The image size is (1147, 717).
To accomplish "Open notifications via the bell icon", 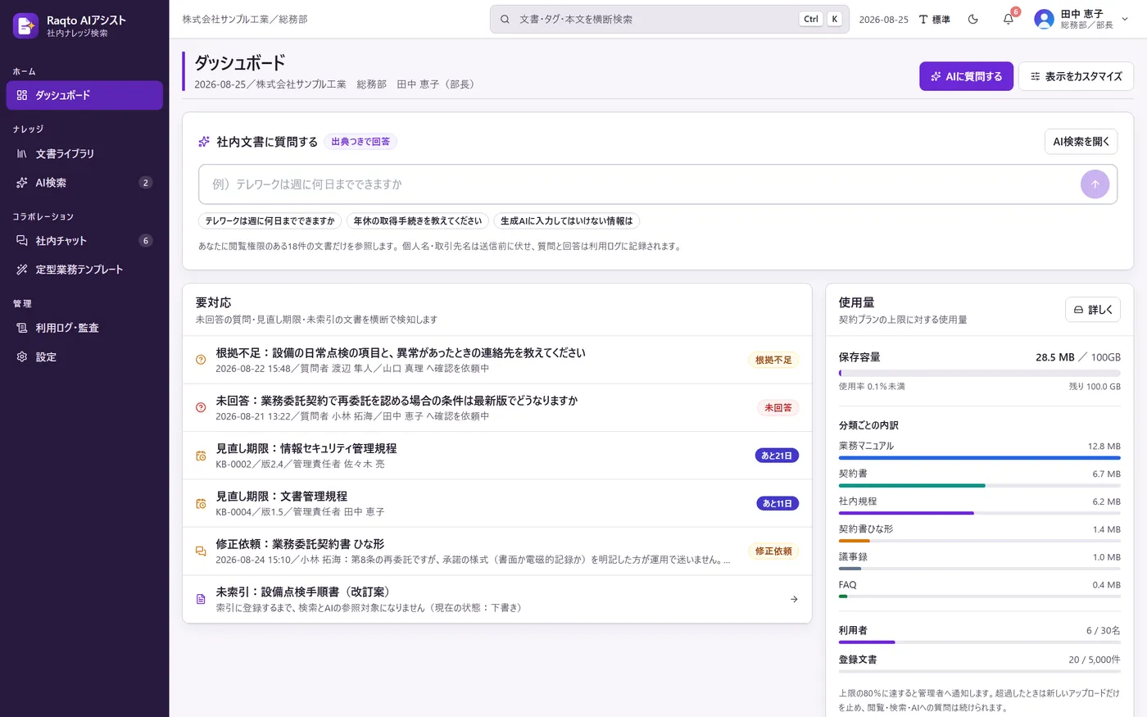I will (x=1009, y=19).
